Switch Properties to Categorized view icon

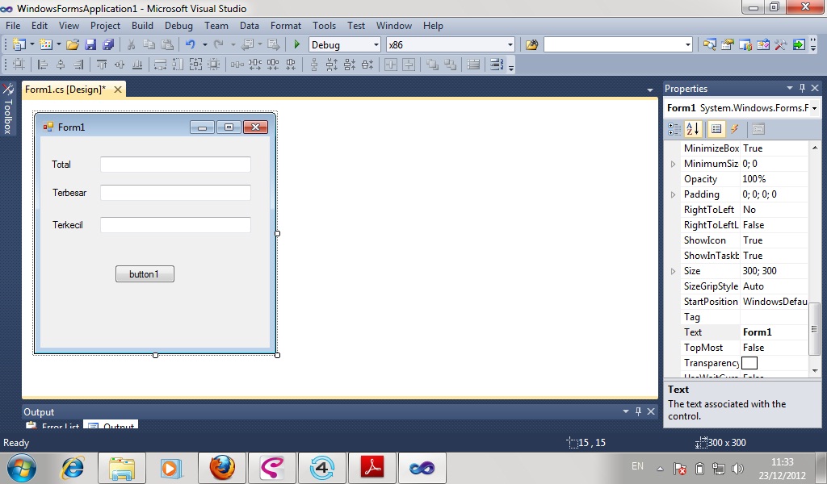(x=674, y=129)
